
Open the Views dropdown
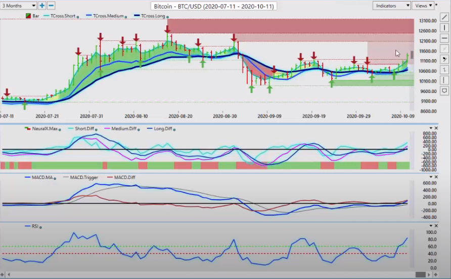coord(423,6)
